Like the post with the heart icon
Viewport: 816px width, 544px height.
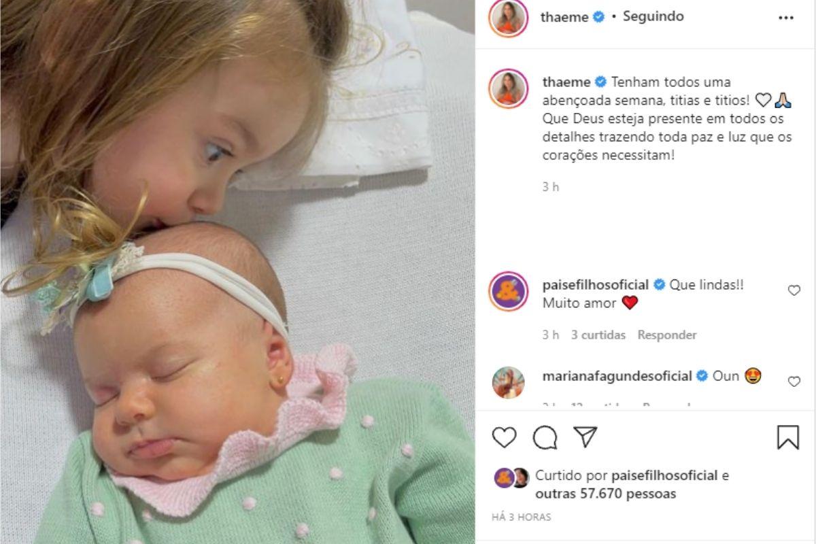504,437
